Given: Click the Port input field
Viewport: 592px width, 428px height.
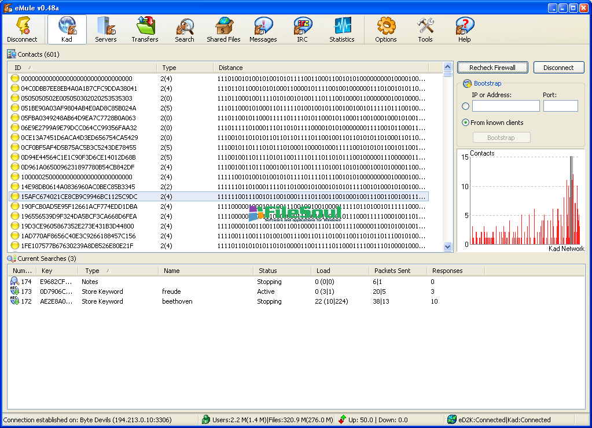Looking at the screenshot, I should (560, 106).
